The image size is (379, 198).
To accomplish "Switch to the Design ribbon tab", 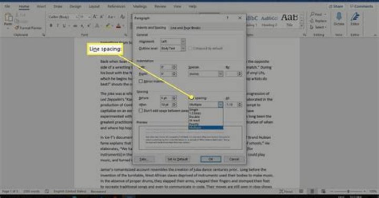I will click(75, 6).
